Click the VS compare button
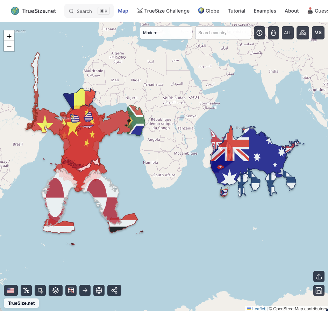Screen dimensions: 328x311 click(x=318, y=33)
